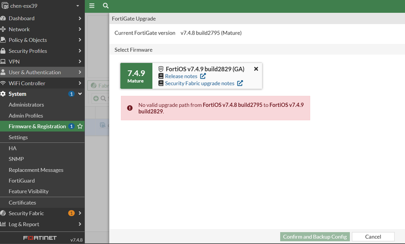The image size is (405, 244).
Task: Expand Policy & Objects chevron
Action: coord(80,40)
